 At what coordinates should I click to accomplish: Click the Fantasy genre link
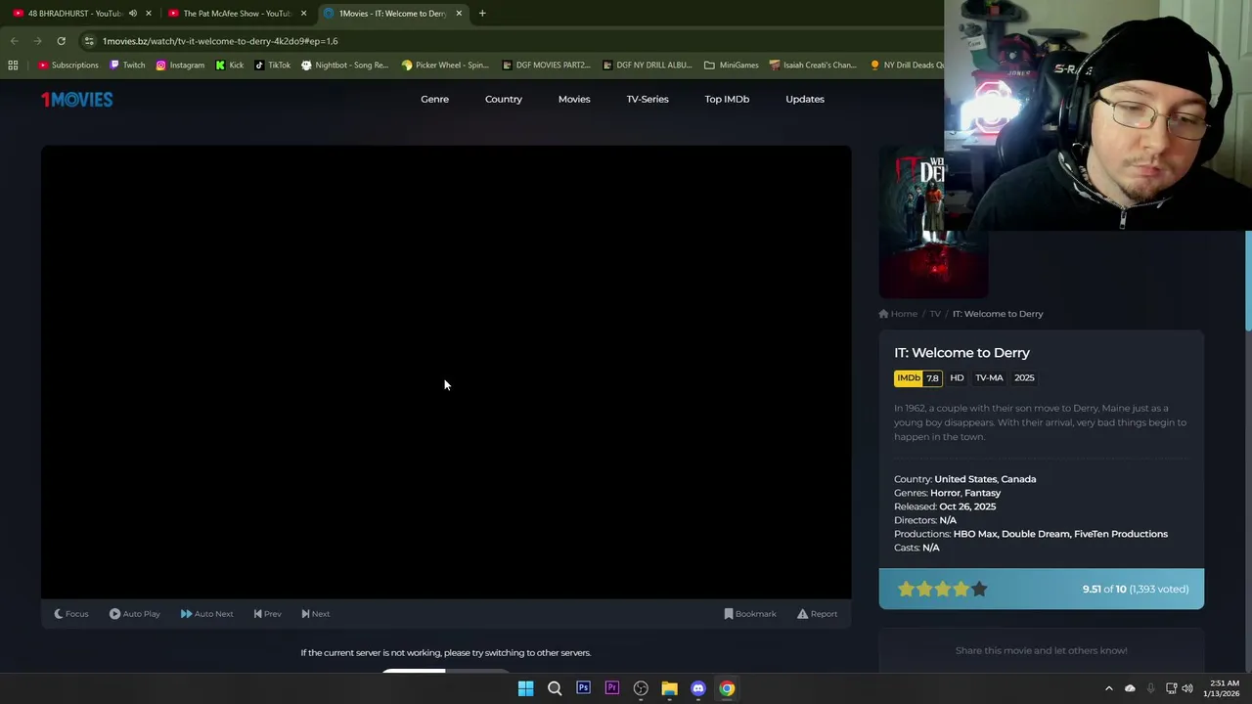tap(983, 493)
